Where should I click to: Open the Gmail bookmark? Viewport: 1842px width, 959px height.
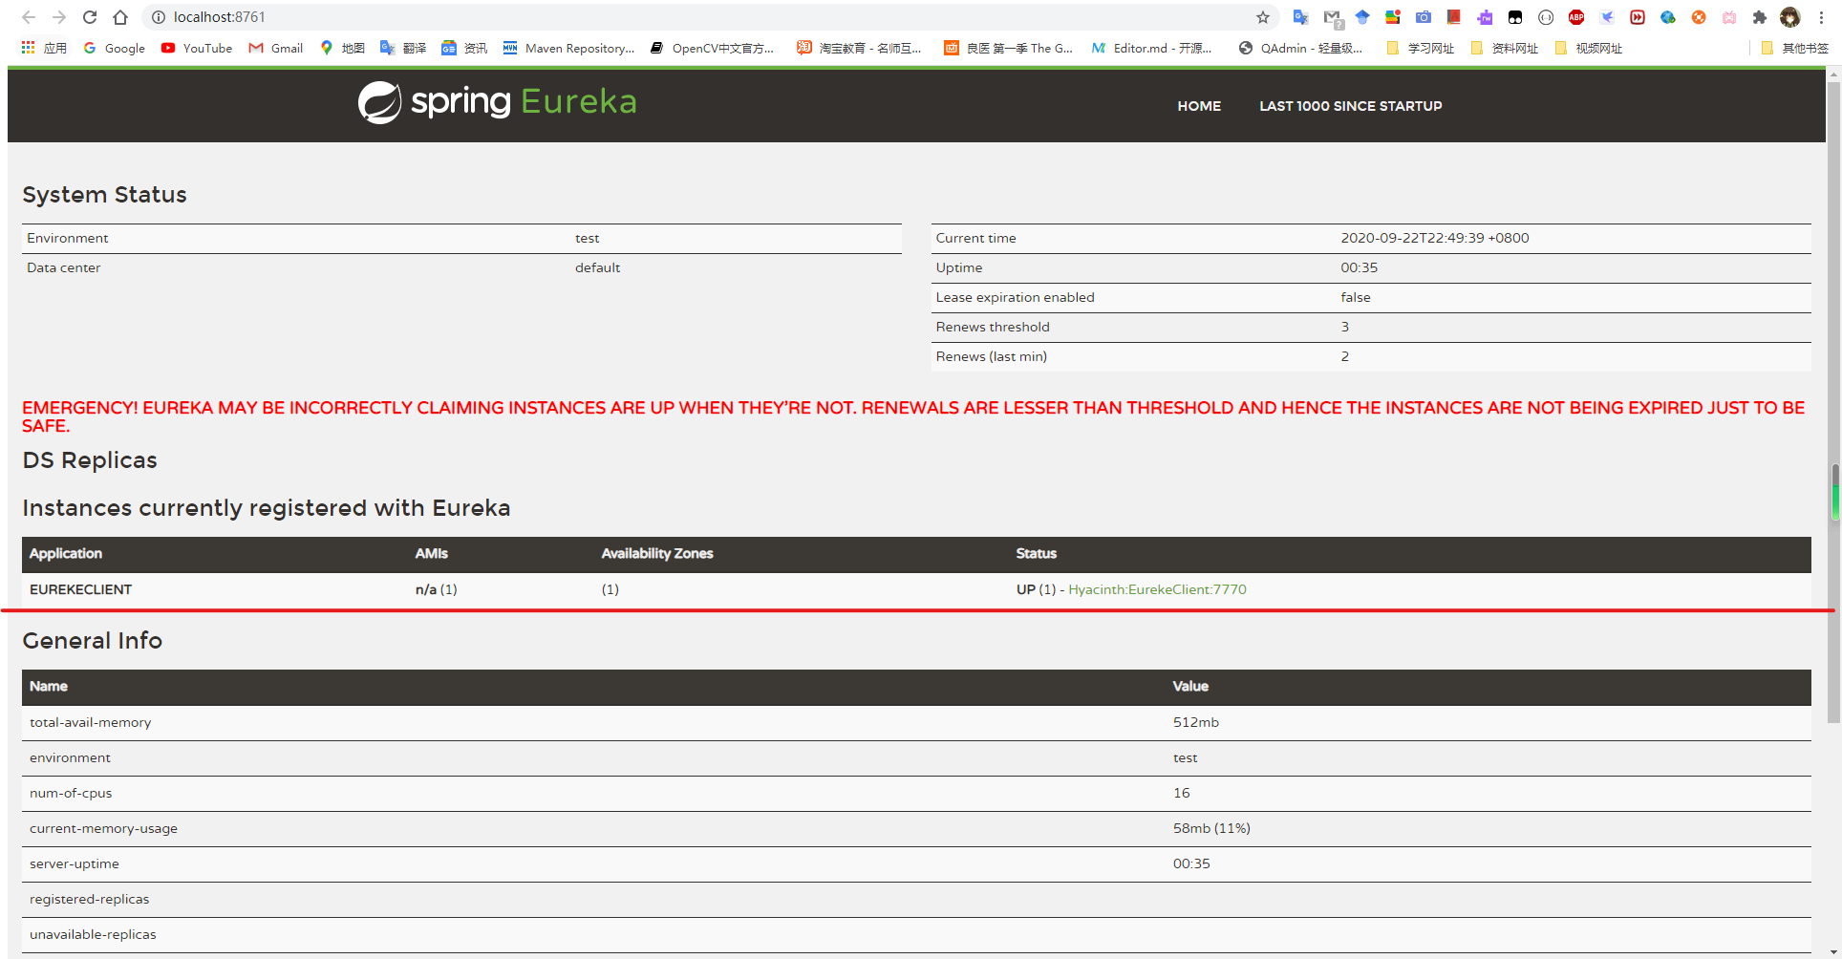click(x=276, y=48)
